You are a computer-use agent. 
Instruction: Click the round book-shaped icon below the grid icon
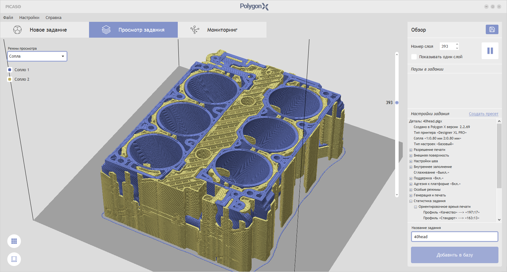(x=14, y=259)
